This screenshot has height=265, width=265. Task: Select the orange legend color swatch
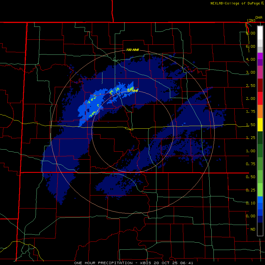[x=260, y=111]
